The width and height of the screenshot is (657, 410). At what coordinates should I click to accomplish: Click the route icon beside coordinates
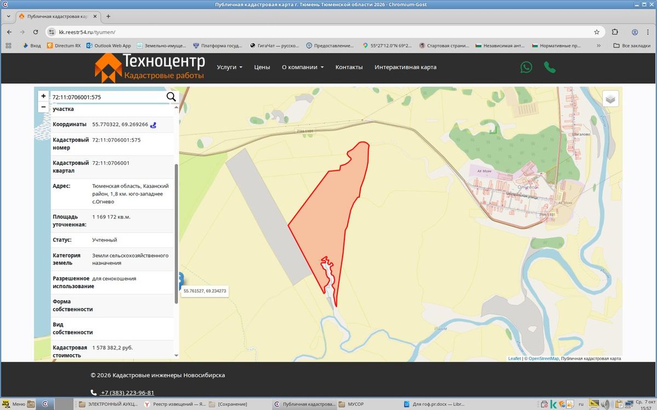[x=153, y=125]
